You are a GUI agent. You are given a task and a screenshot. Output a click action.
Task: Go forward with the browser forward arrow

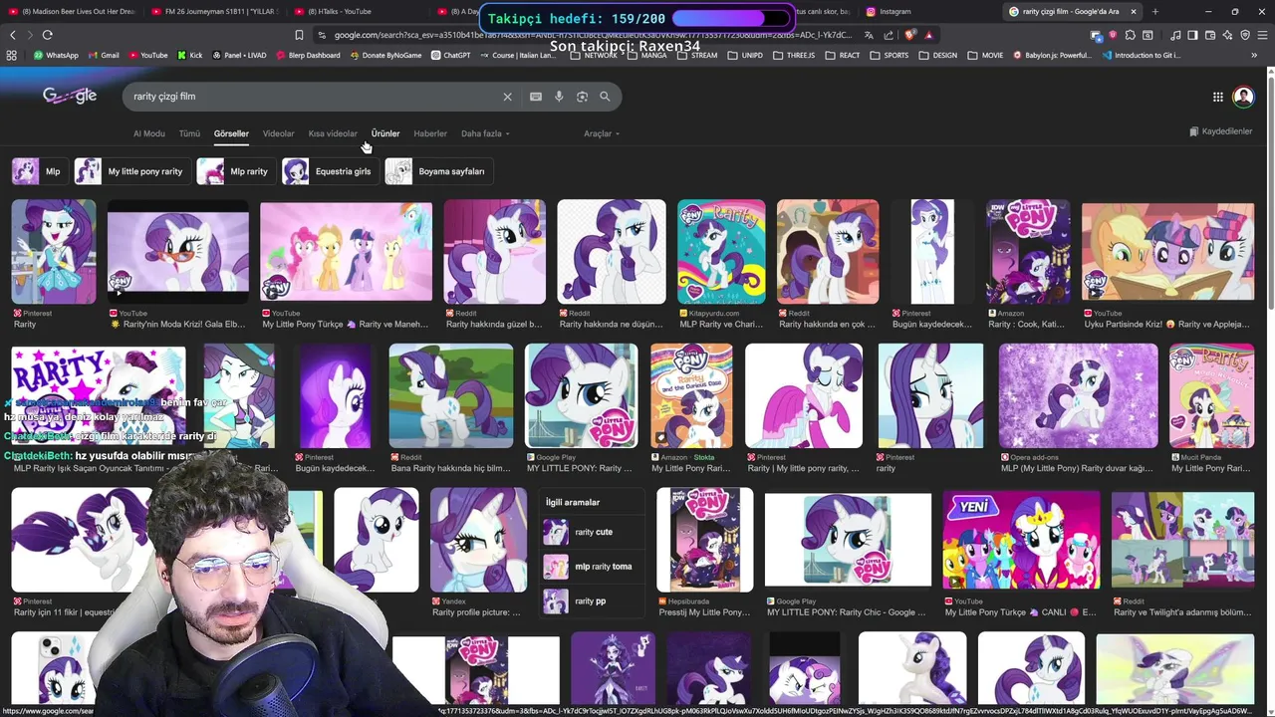[29, 35]
